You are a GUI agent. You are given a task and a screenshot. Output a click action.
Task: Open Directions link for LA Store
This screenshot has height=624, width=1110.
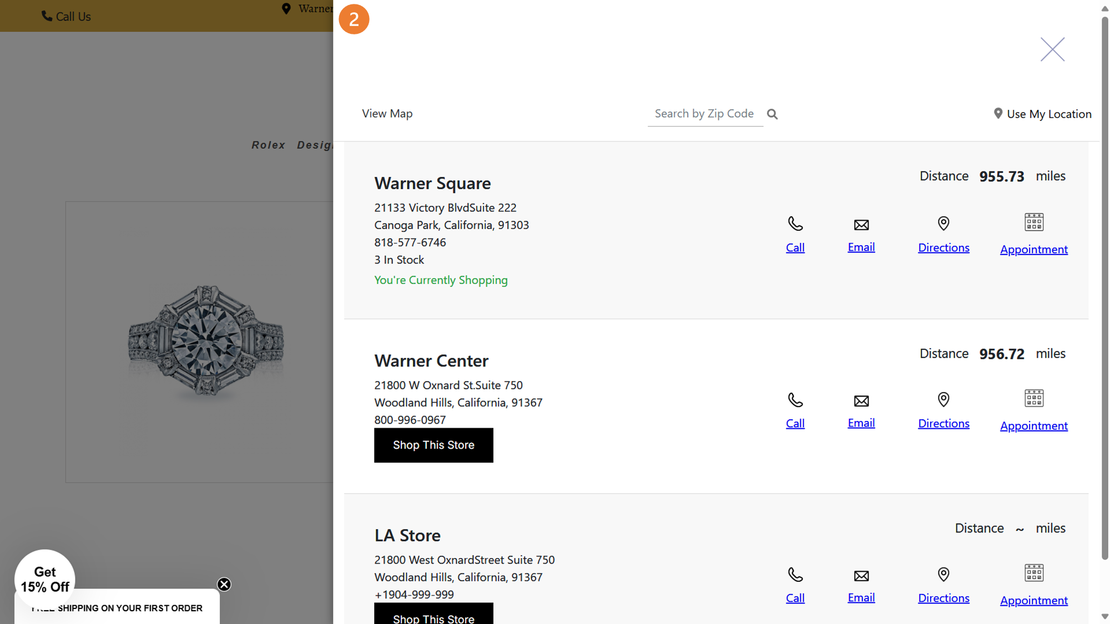click(x=944, y=598)
